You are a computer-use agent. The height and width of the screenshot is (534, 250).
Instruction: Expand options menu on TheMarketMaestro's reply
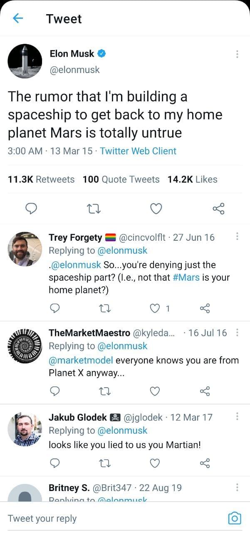point(237,332)
